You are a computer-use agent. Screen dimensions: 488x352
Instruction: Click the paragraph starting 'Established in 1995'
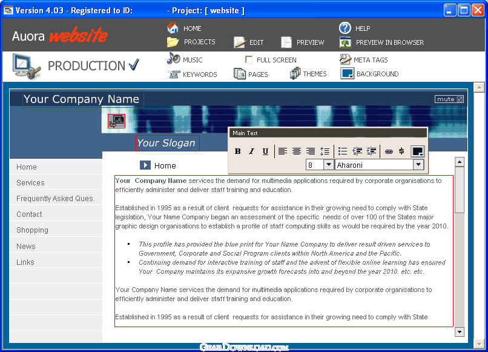coord(282,217)
